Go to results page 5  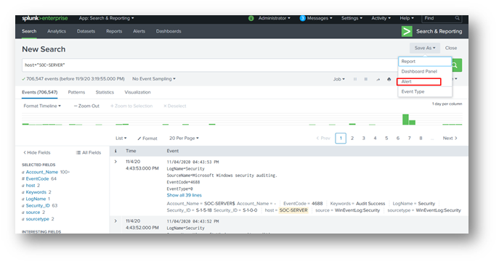386,139
